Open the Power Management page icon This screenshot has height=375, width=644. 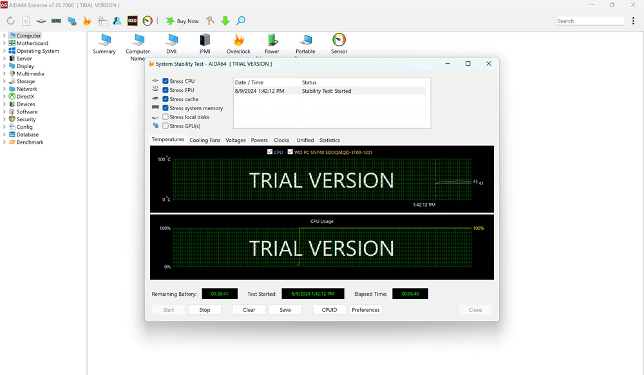[x=272, y=44]
